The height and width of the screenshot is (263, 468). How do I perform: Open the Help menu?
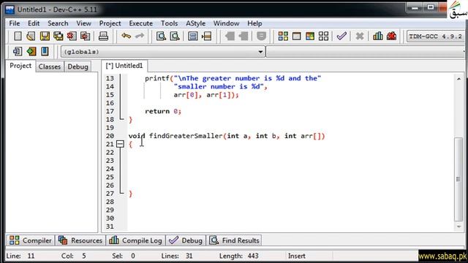254,23
